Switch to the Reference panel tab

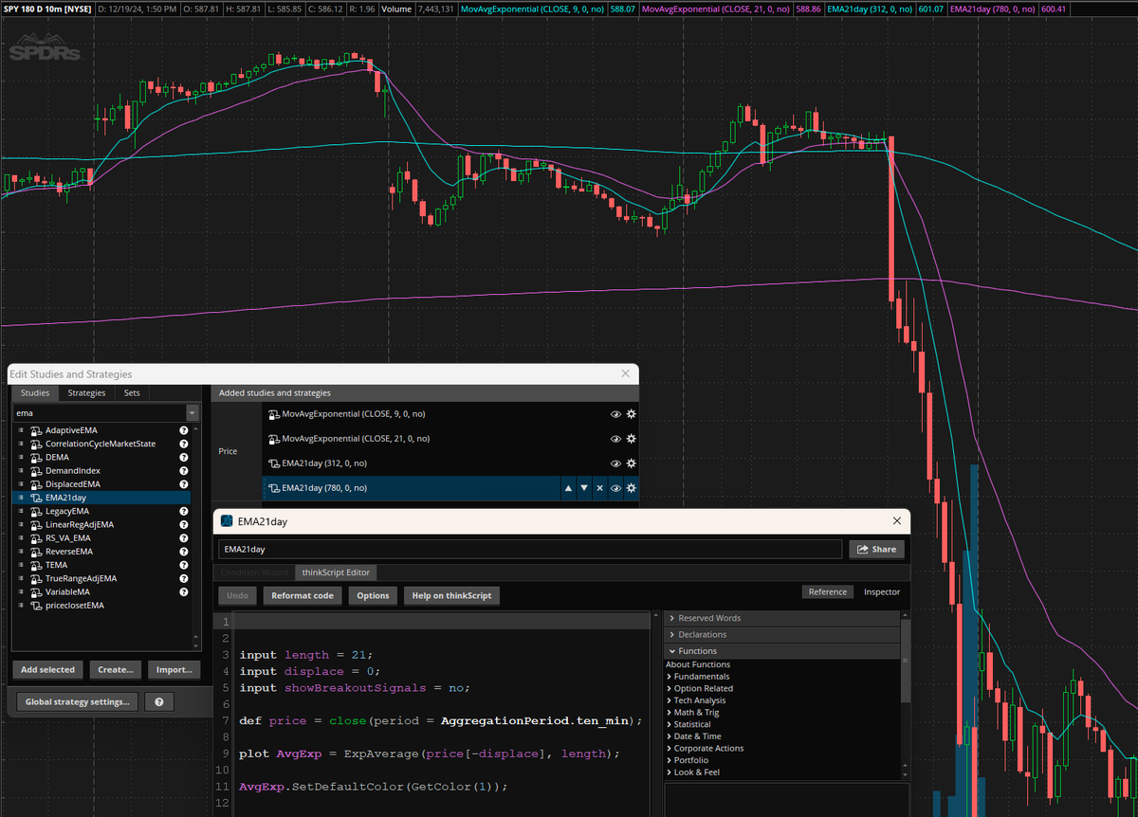828,591
